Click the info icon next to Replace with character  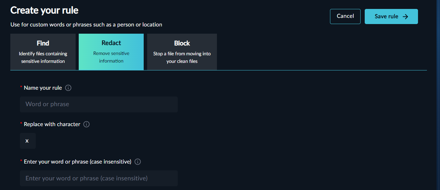coord(87,124)
